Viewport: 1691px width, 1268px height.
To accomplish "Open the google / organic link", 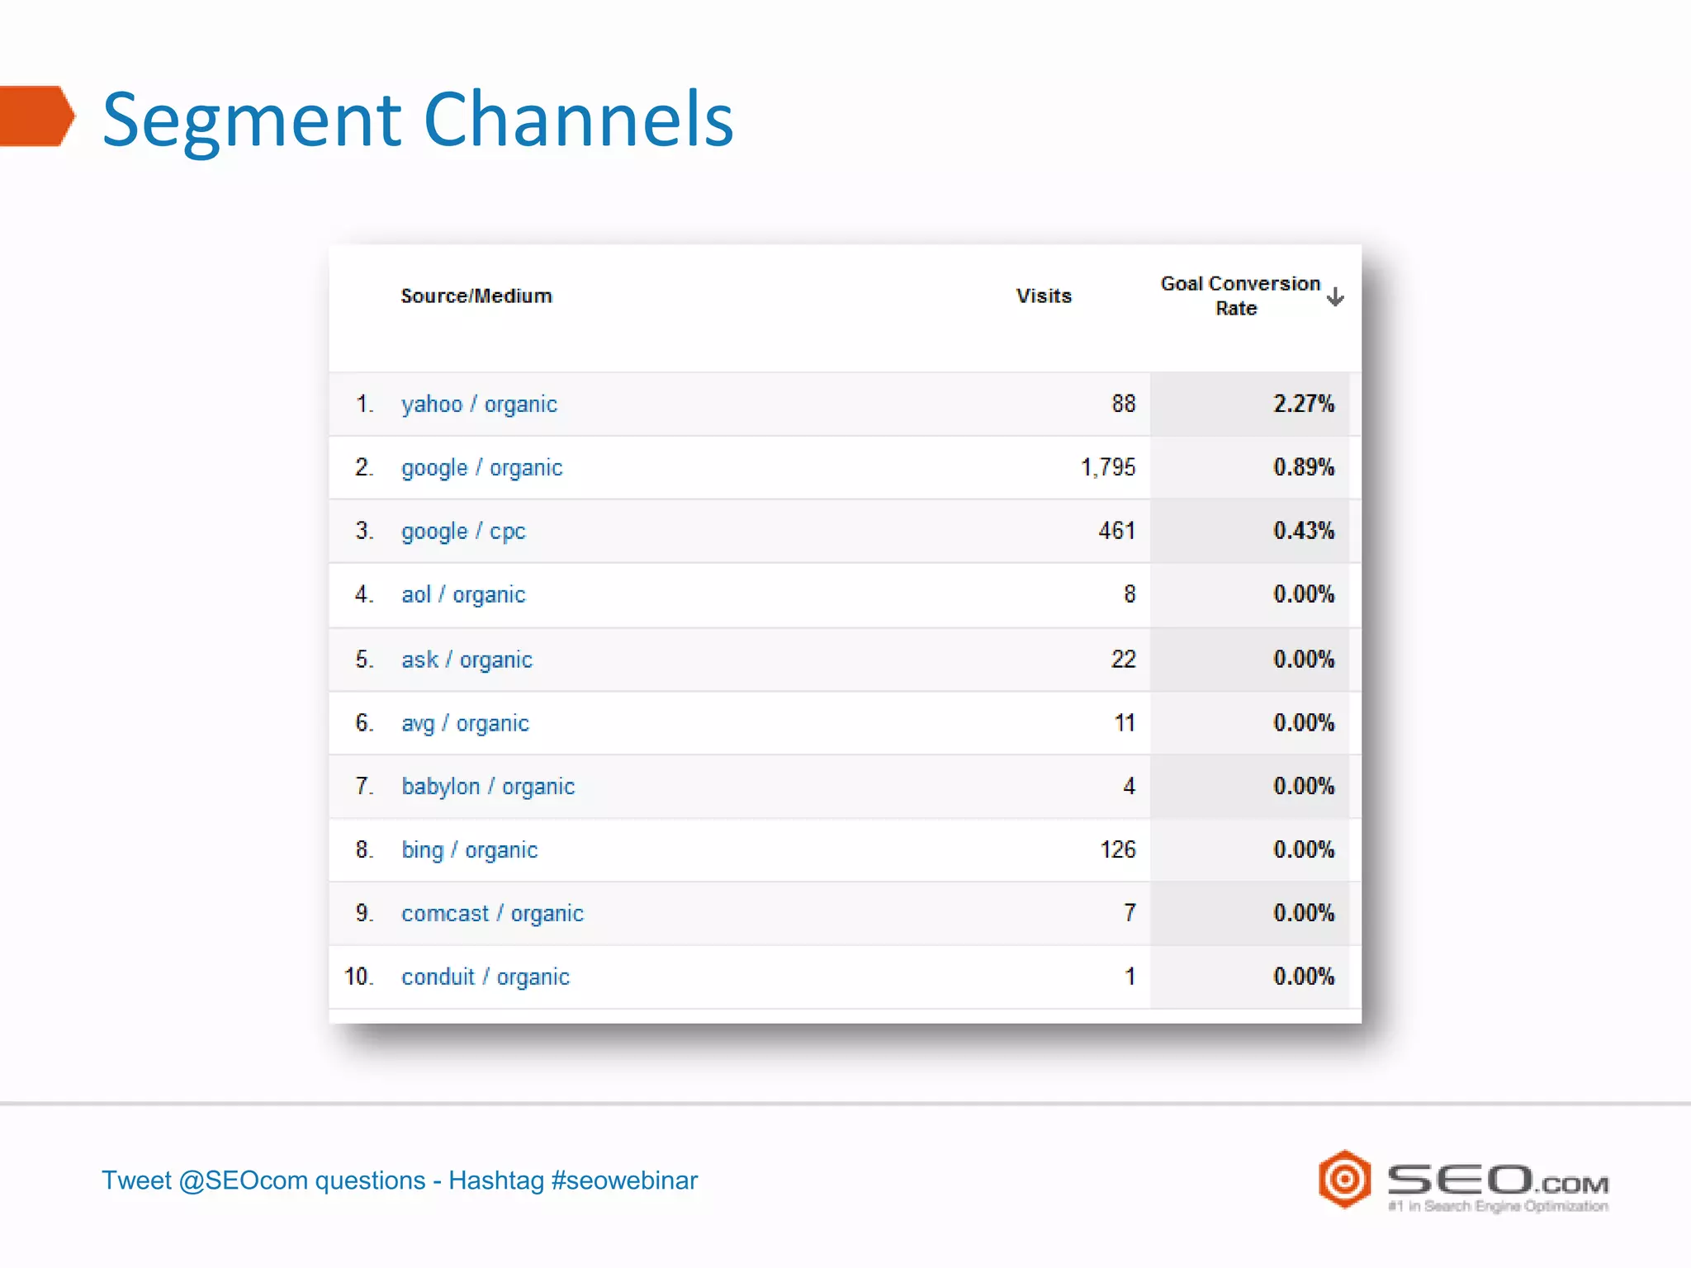I will click(x=482, y=468).
